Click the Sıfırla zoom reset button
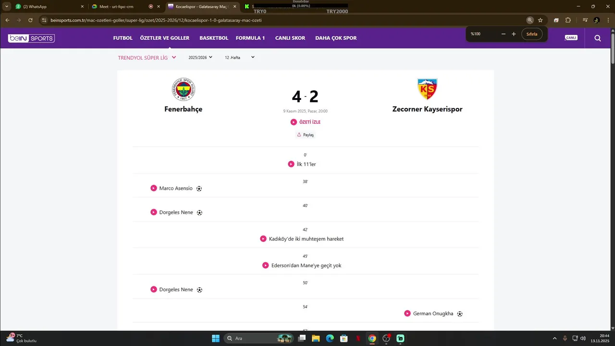 point(532,34)
